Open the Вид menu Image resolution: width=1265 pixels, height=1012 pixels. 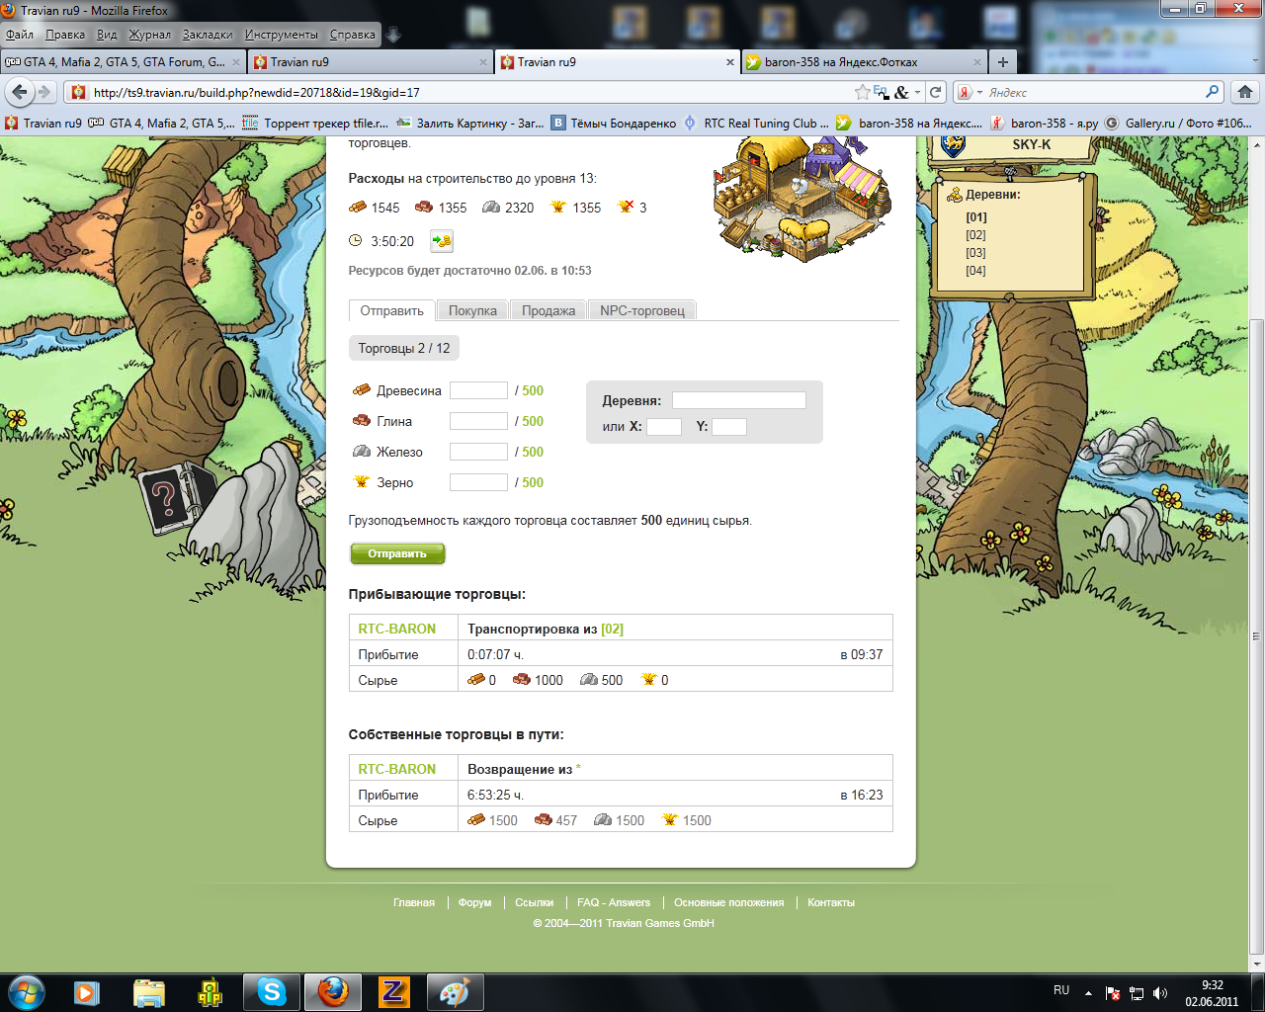tap(107, 35)
